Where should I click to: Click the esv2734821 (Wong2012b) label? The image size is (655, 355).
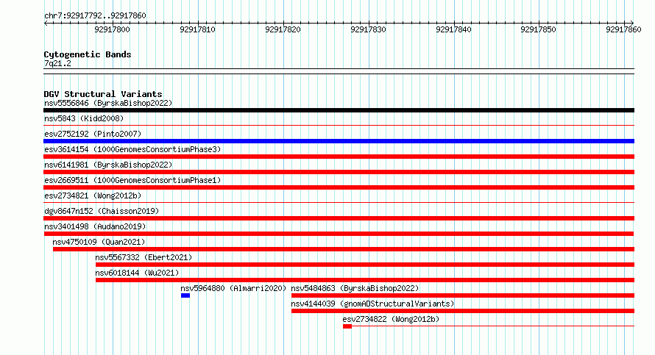coord(93,196)
